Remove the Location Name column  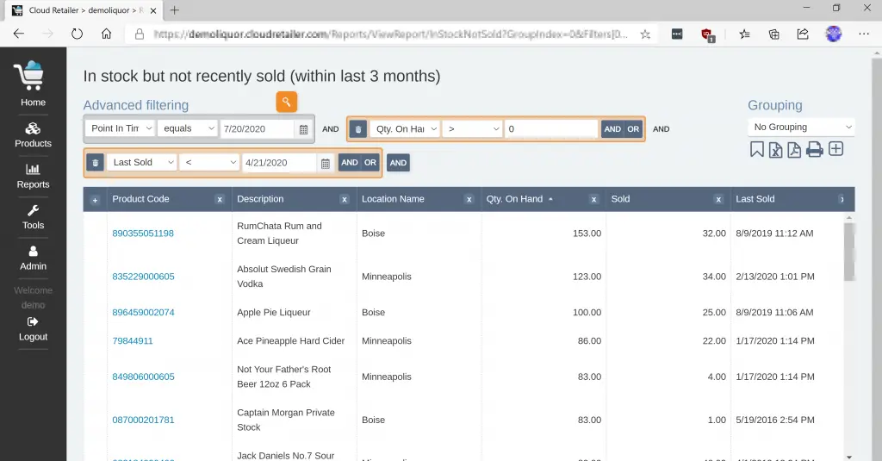point(469,199)
